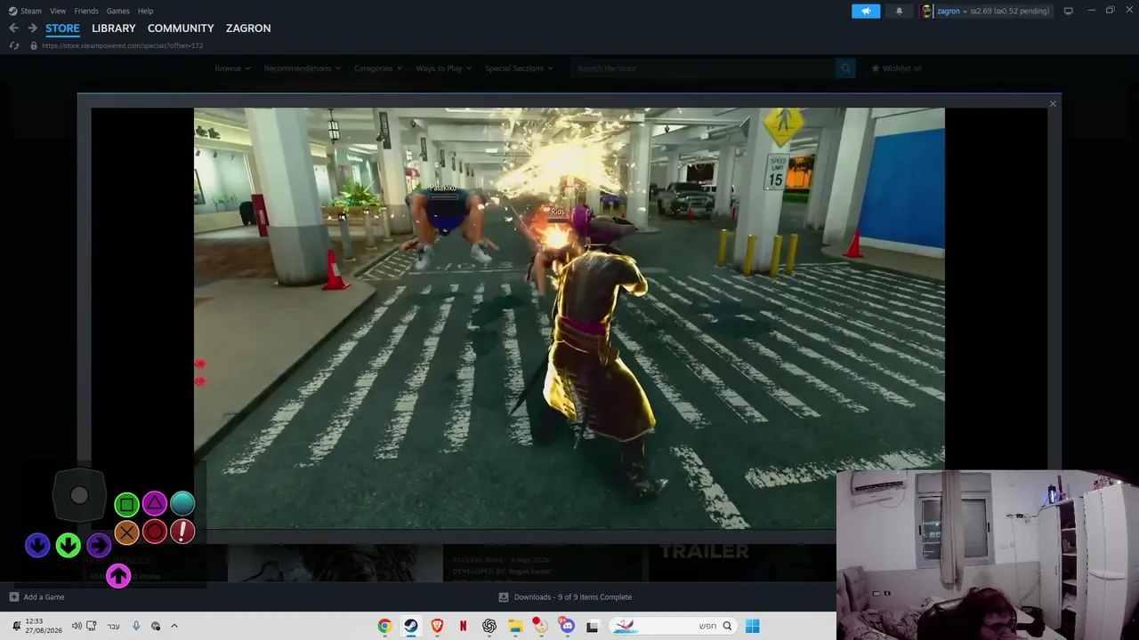Switch to the STORE tab
This screenshot has height=640, width=1139.
click(x=62, y=28)
